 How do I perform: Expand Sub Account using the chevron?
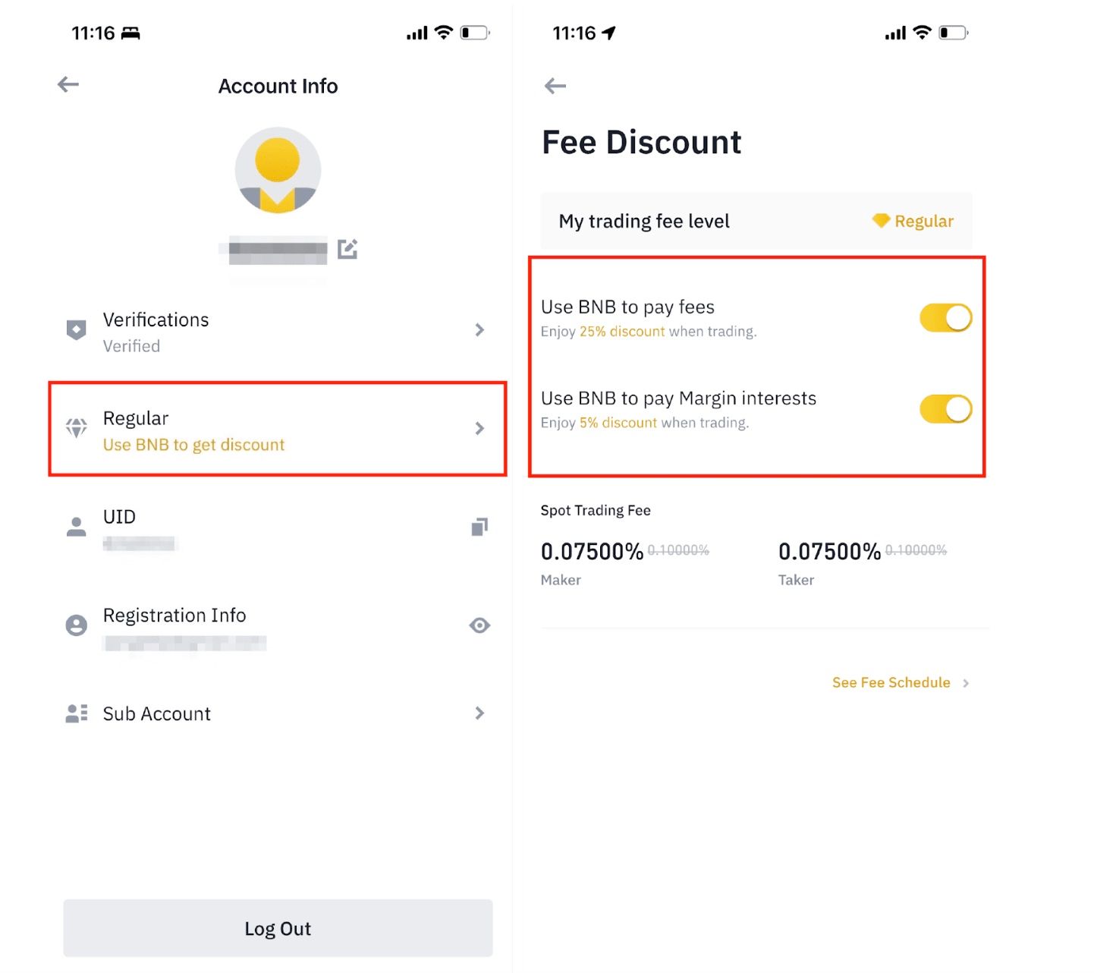pyautogui.click(x=479, y=713)
